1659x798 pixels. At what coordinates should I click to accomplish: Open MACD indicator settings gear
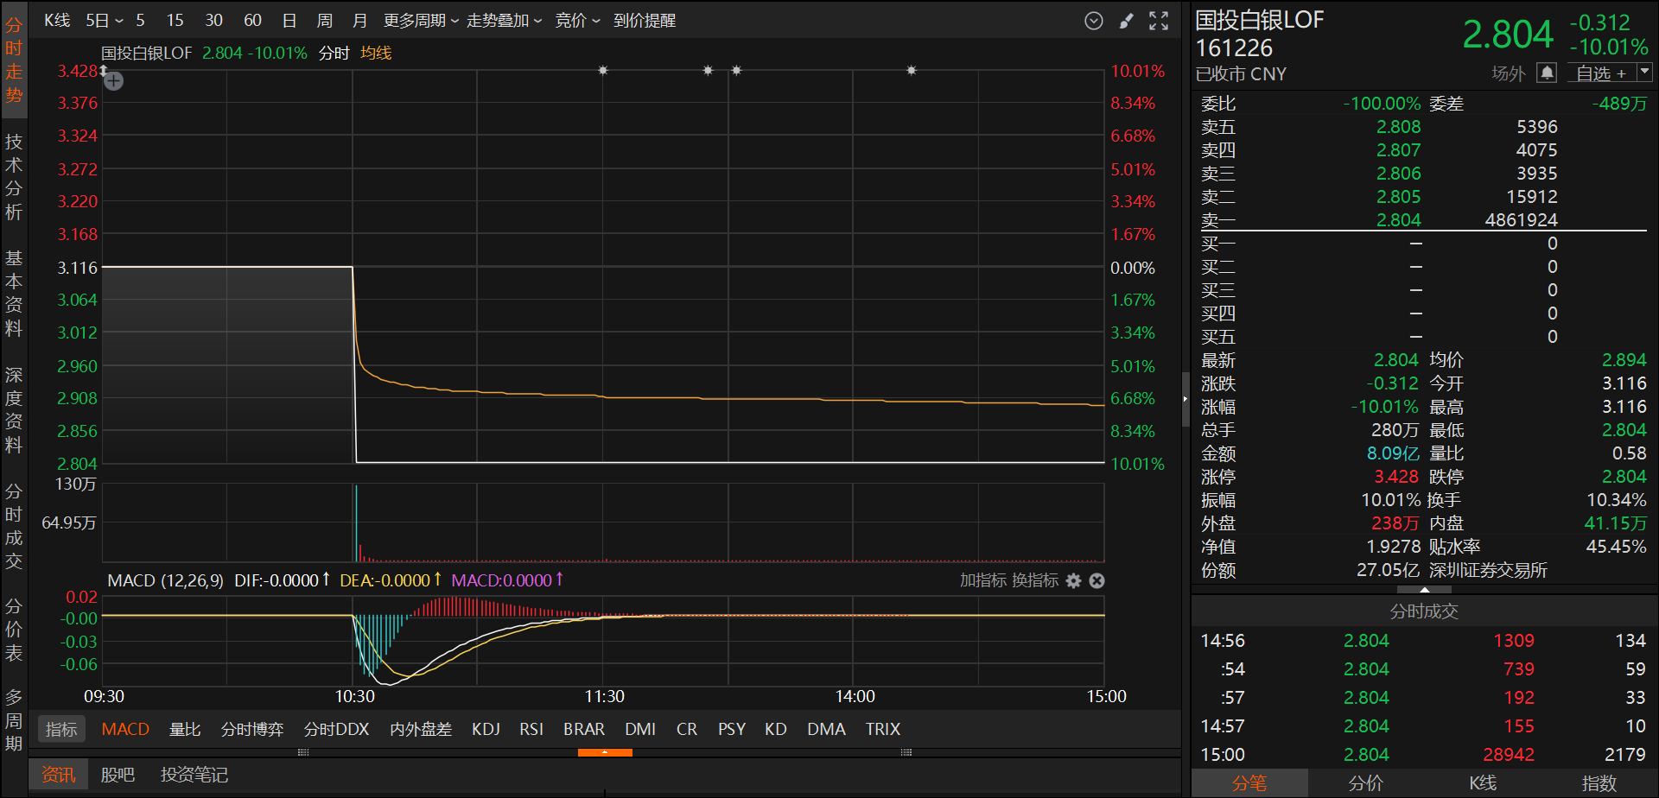pyautogui.click(x=1073, y=580)
